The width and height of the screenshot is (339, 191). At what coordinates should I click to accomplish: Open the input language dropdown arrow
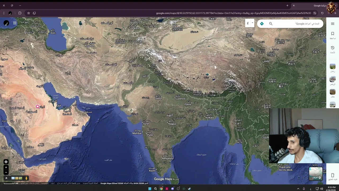(x=252, y=23)
